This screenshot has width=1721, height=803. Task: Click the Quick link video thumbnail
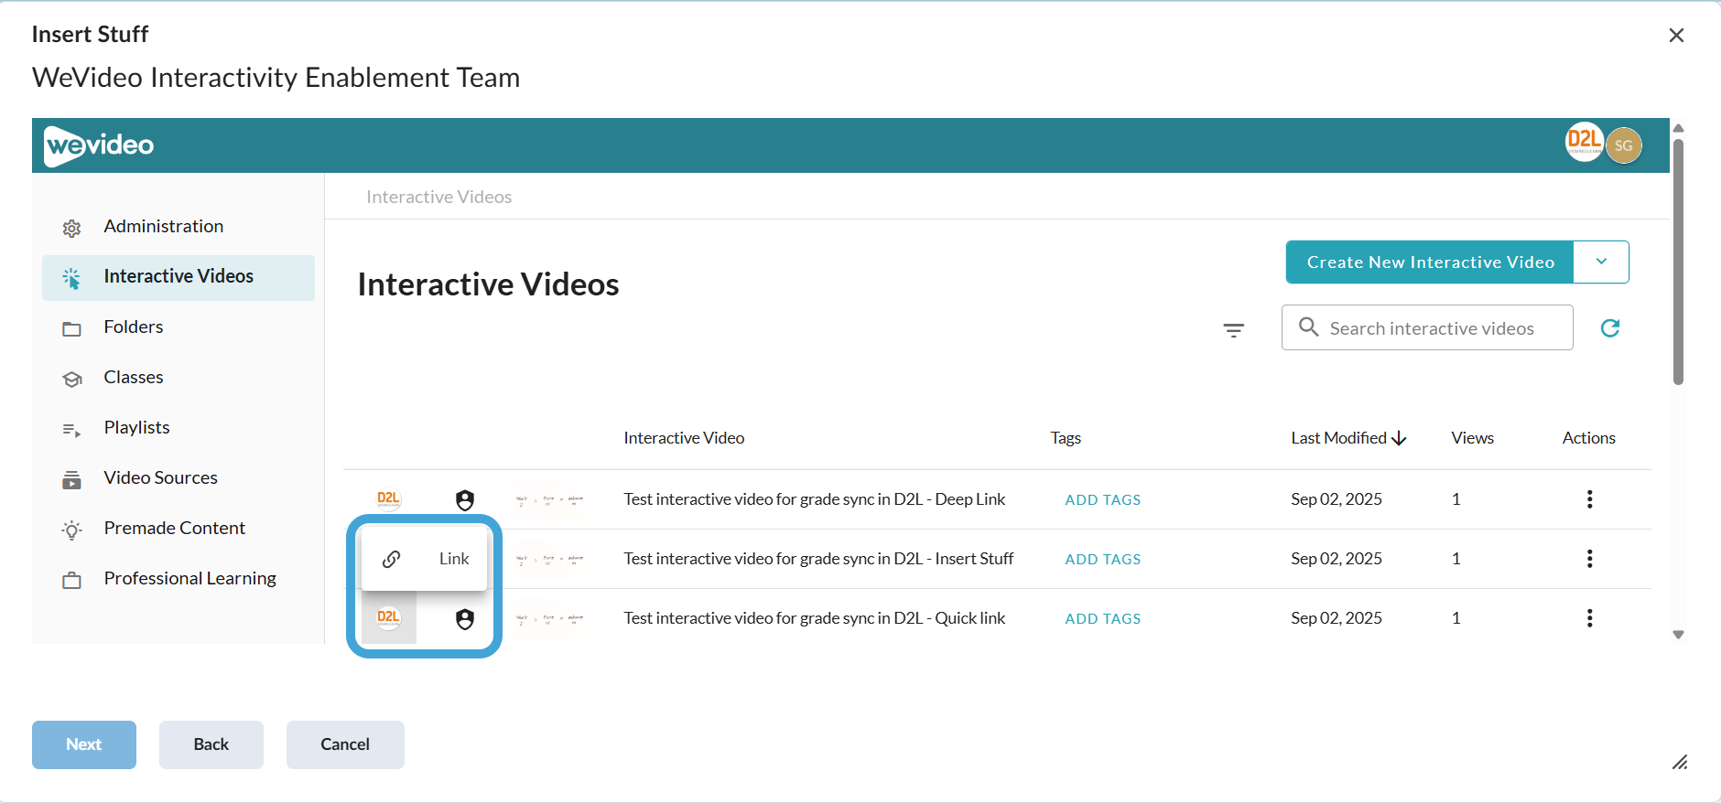(549, 619)
